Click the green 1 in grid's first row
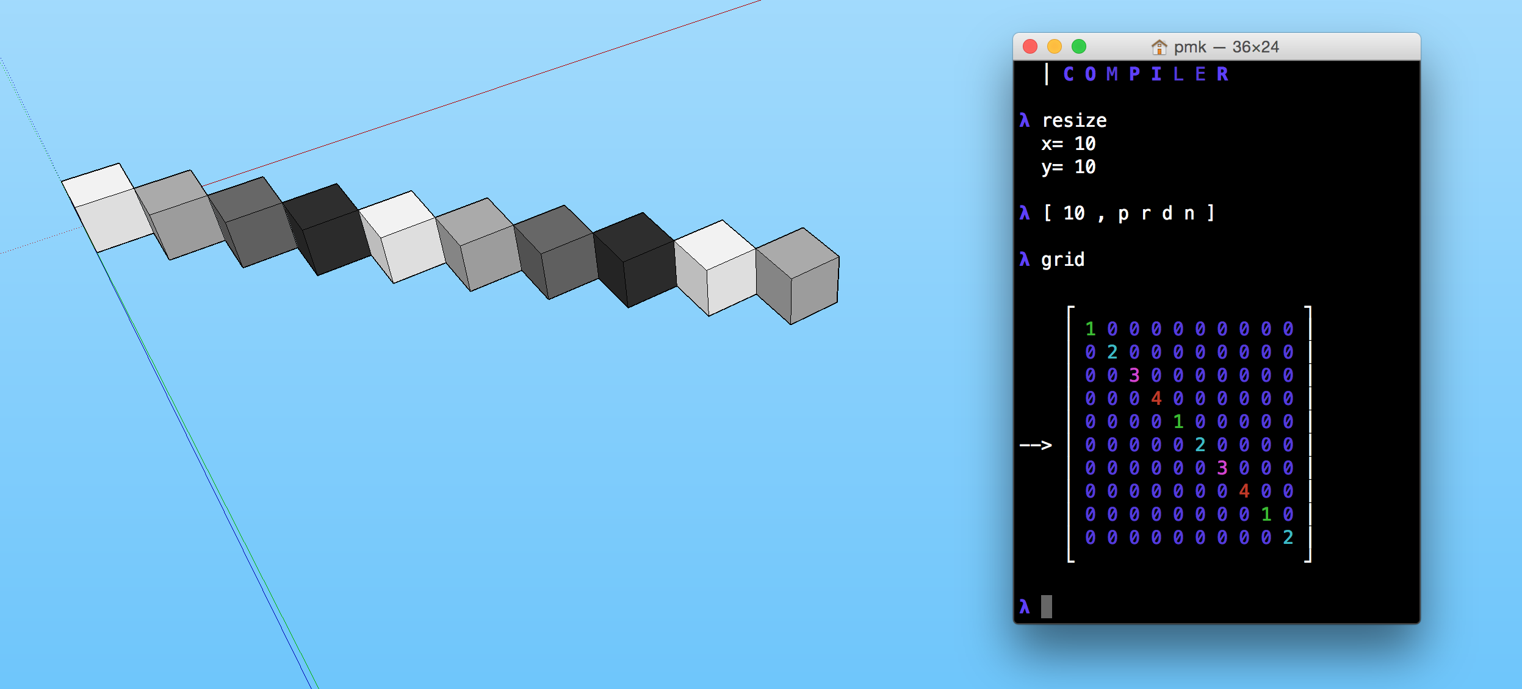 [1091, 329]
